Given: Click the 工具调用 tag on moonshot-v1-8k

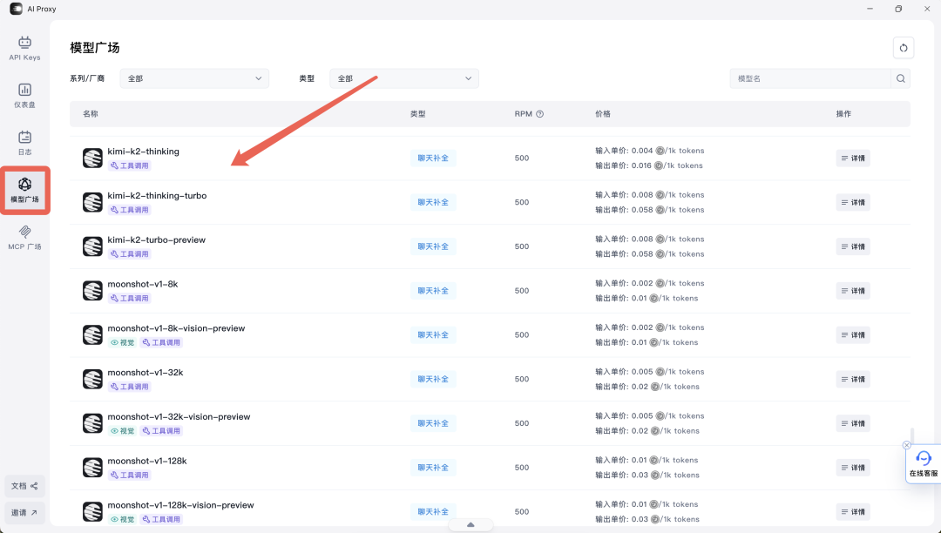Looking at the screenshot, I should (129, 297).
